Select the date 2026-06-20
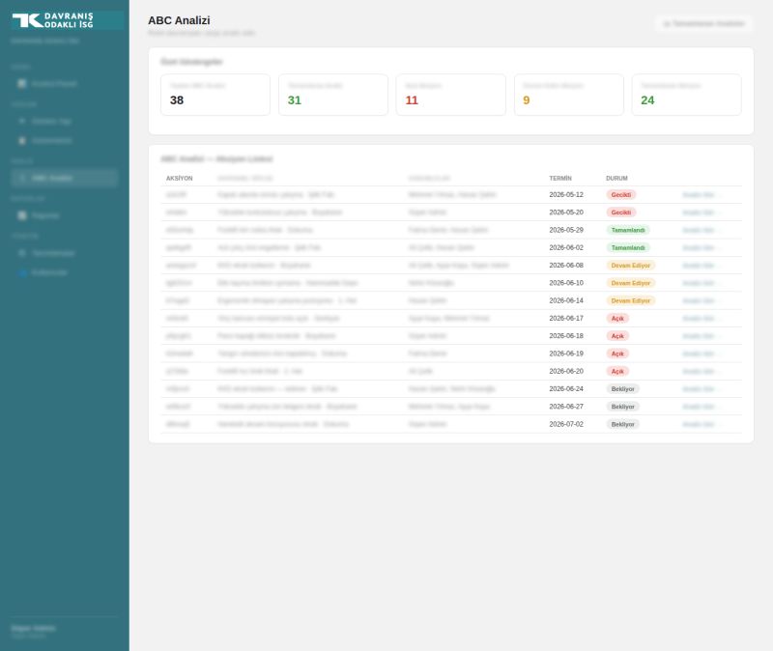This screenshot has width=773, height=651. point(566,371)
